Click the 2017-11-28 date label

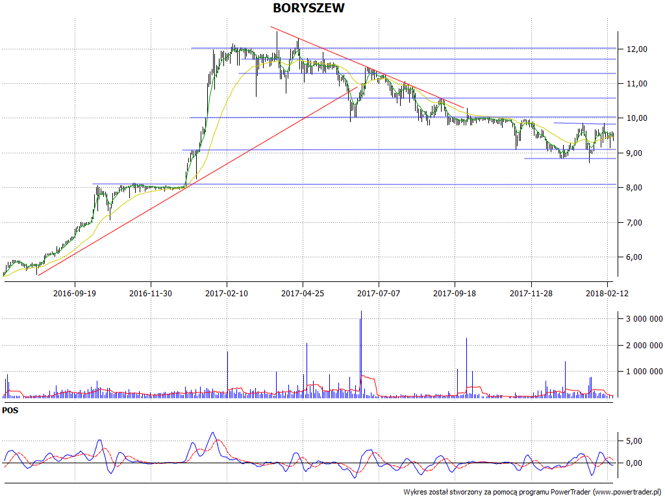tap(531, 293)
